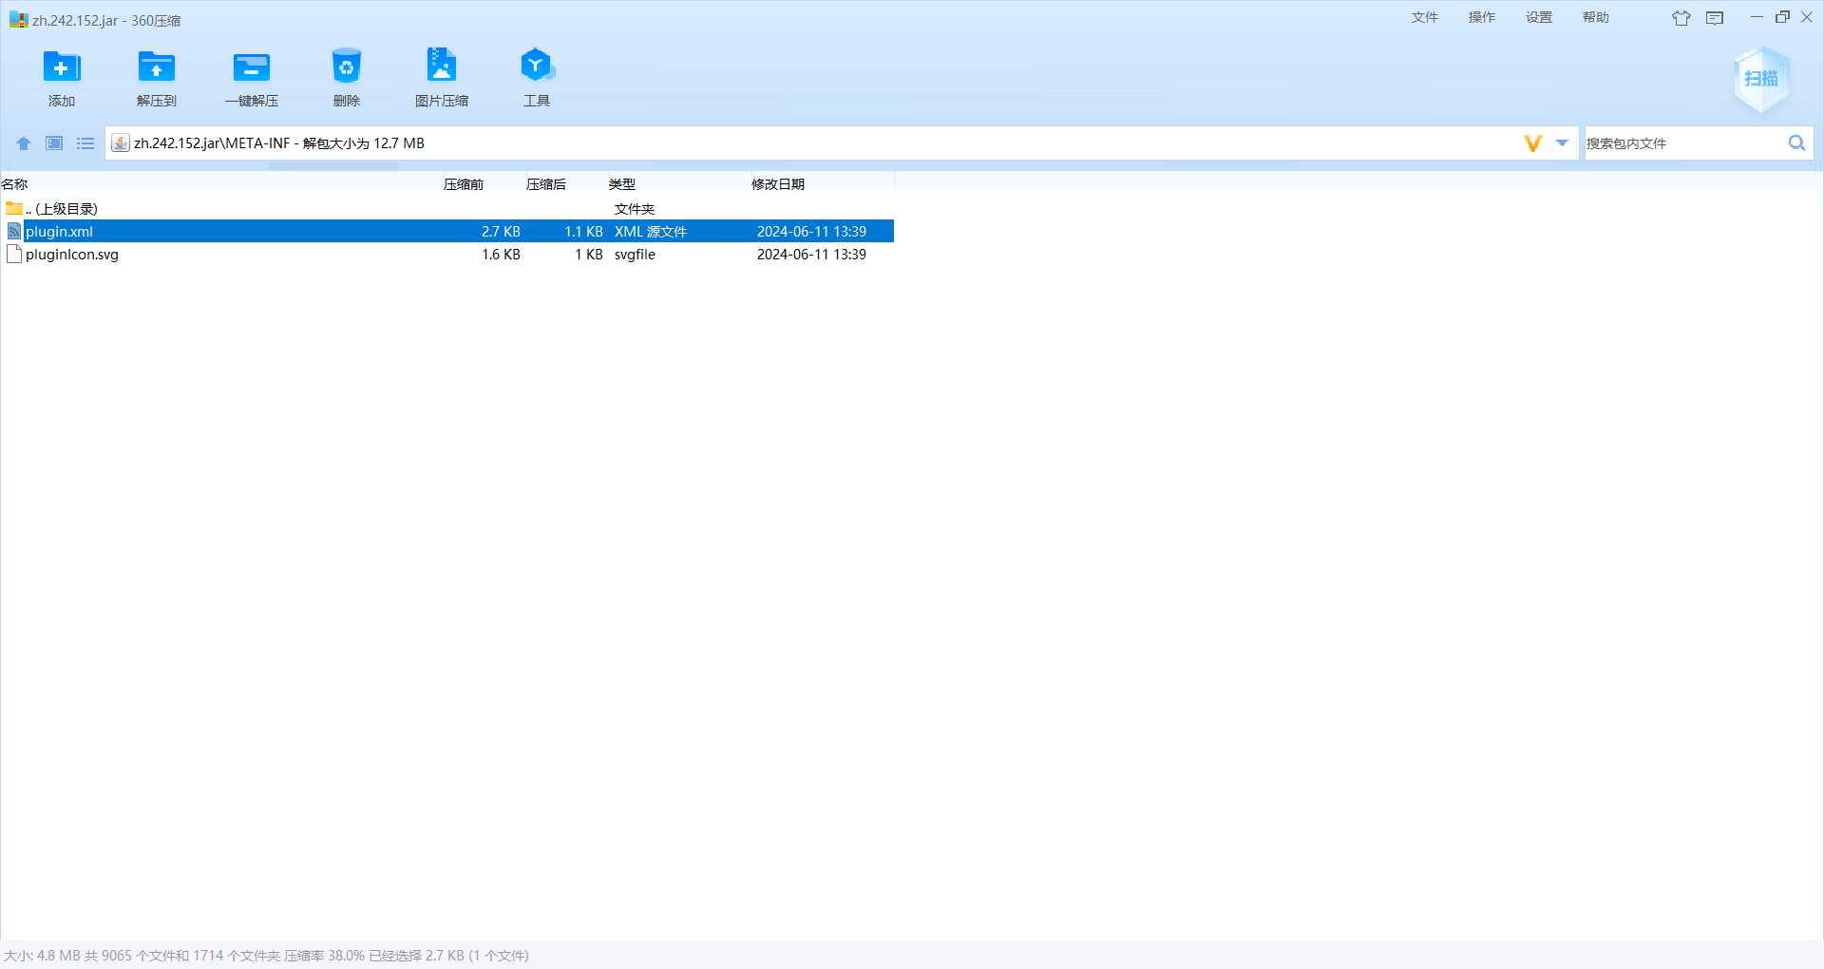Click the orange V icon in address bar
This screenshot has width=1824, height=969.
(x=1532, y=143)
